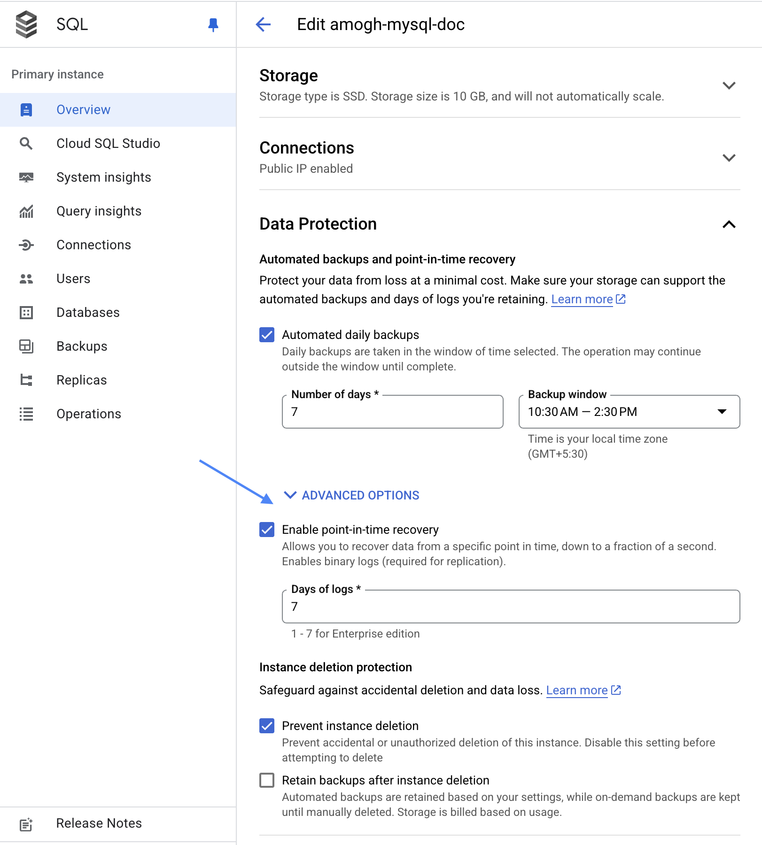Enable Retain backups after instance deletion
The image size is (762, 845).
coord(267,780)
